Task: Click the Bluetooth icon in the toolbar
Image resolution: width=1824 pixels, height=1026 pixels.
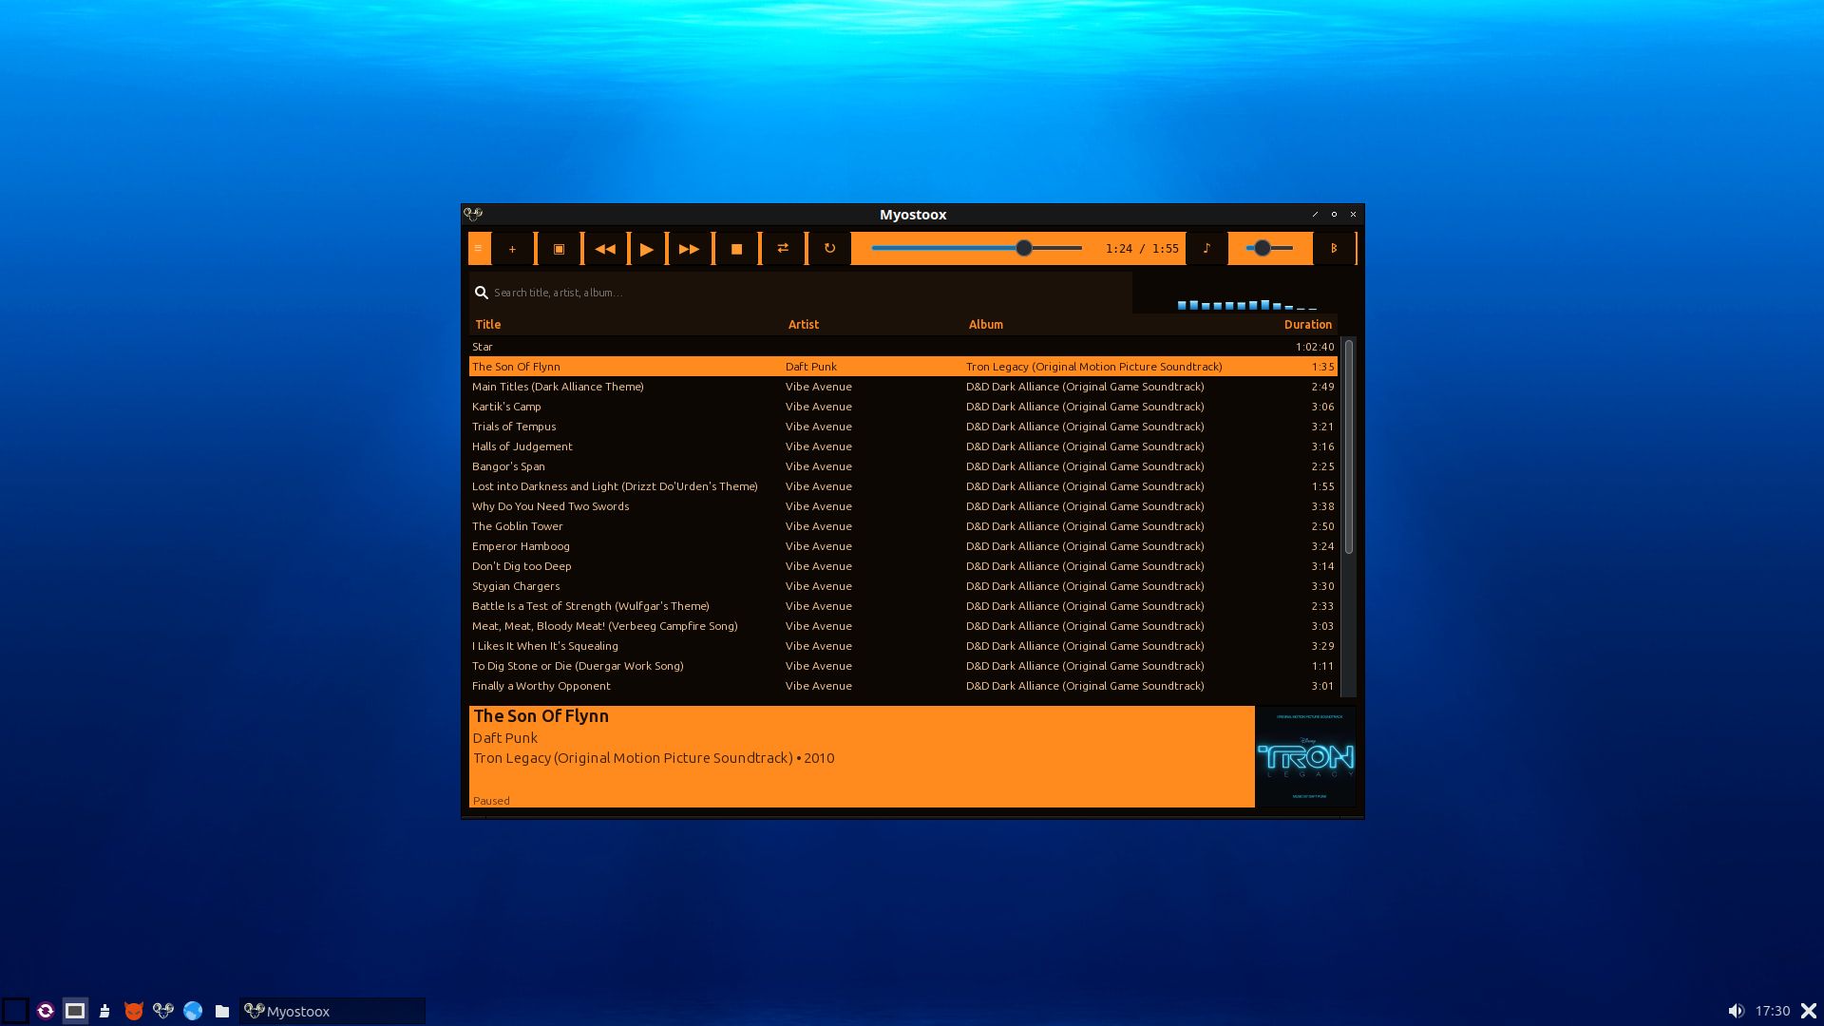Action: (1334, 249)
